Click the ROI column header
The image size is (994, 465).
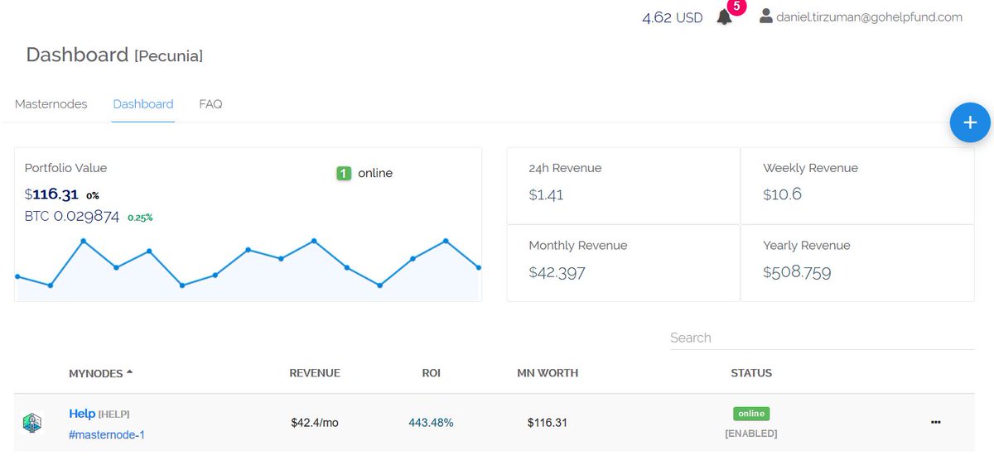click(431, 373)
